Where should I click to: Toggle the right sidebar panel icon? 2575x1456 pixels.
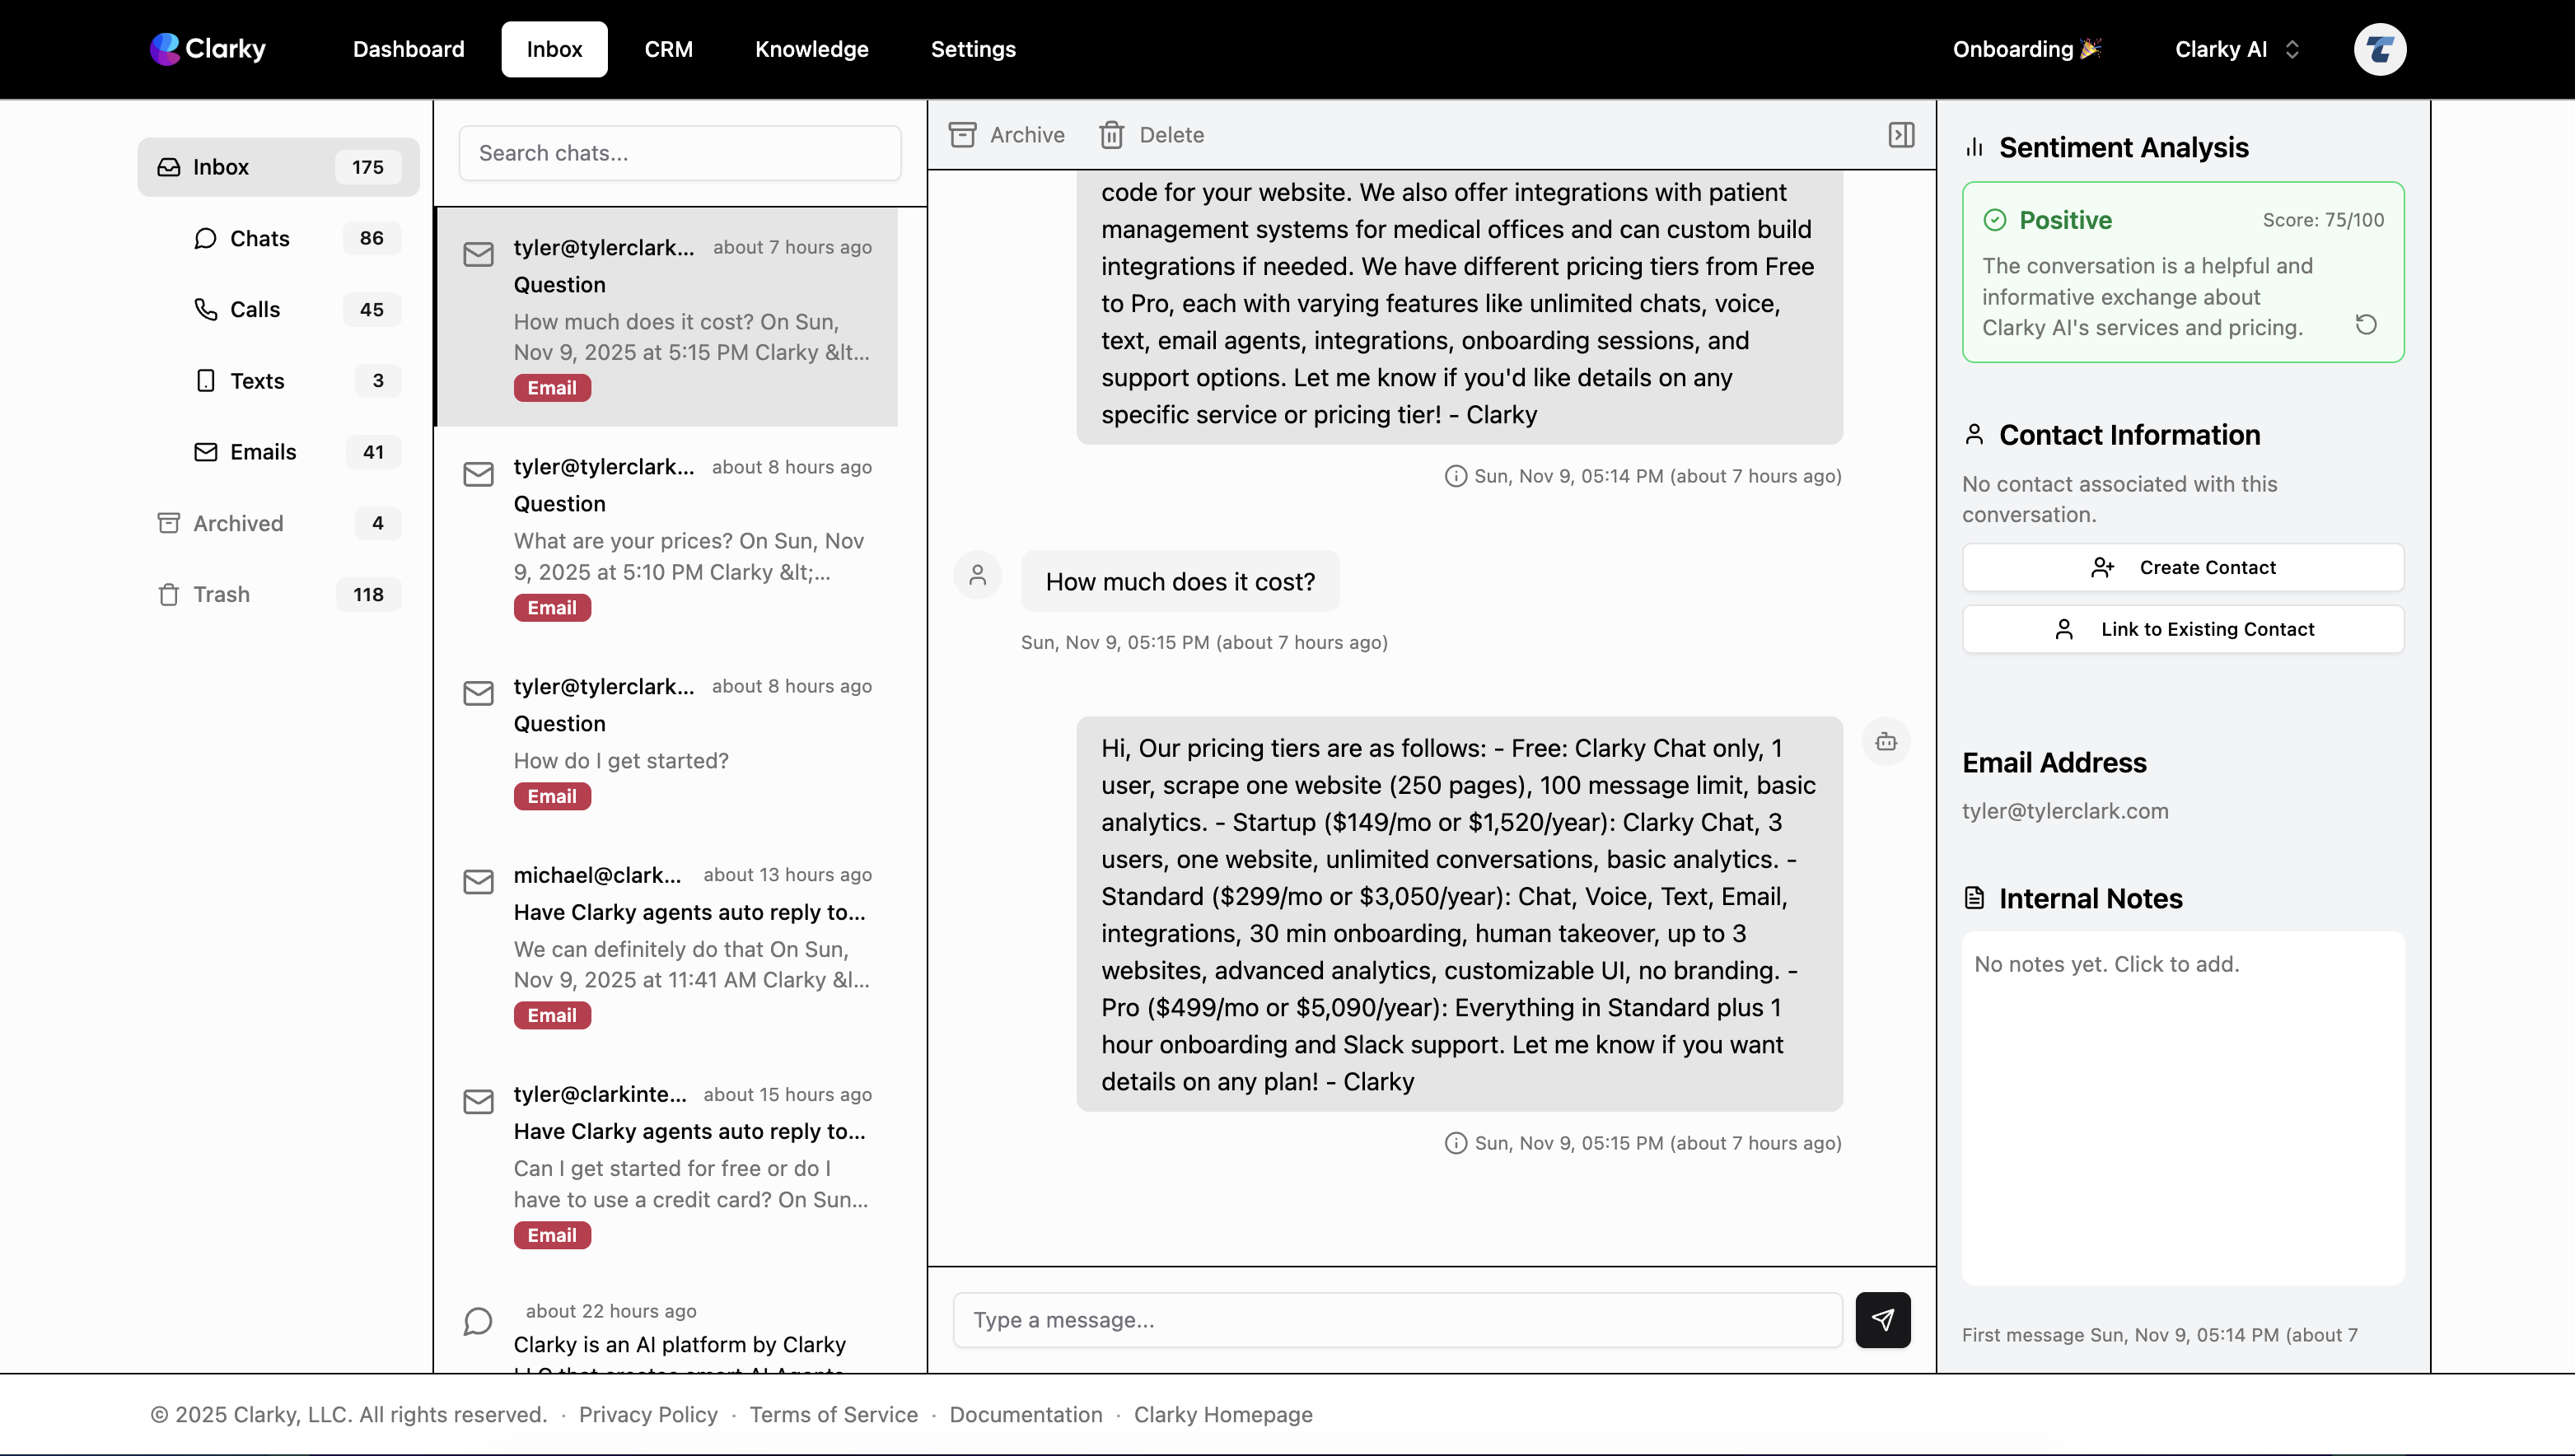click(1901, 135)
